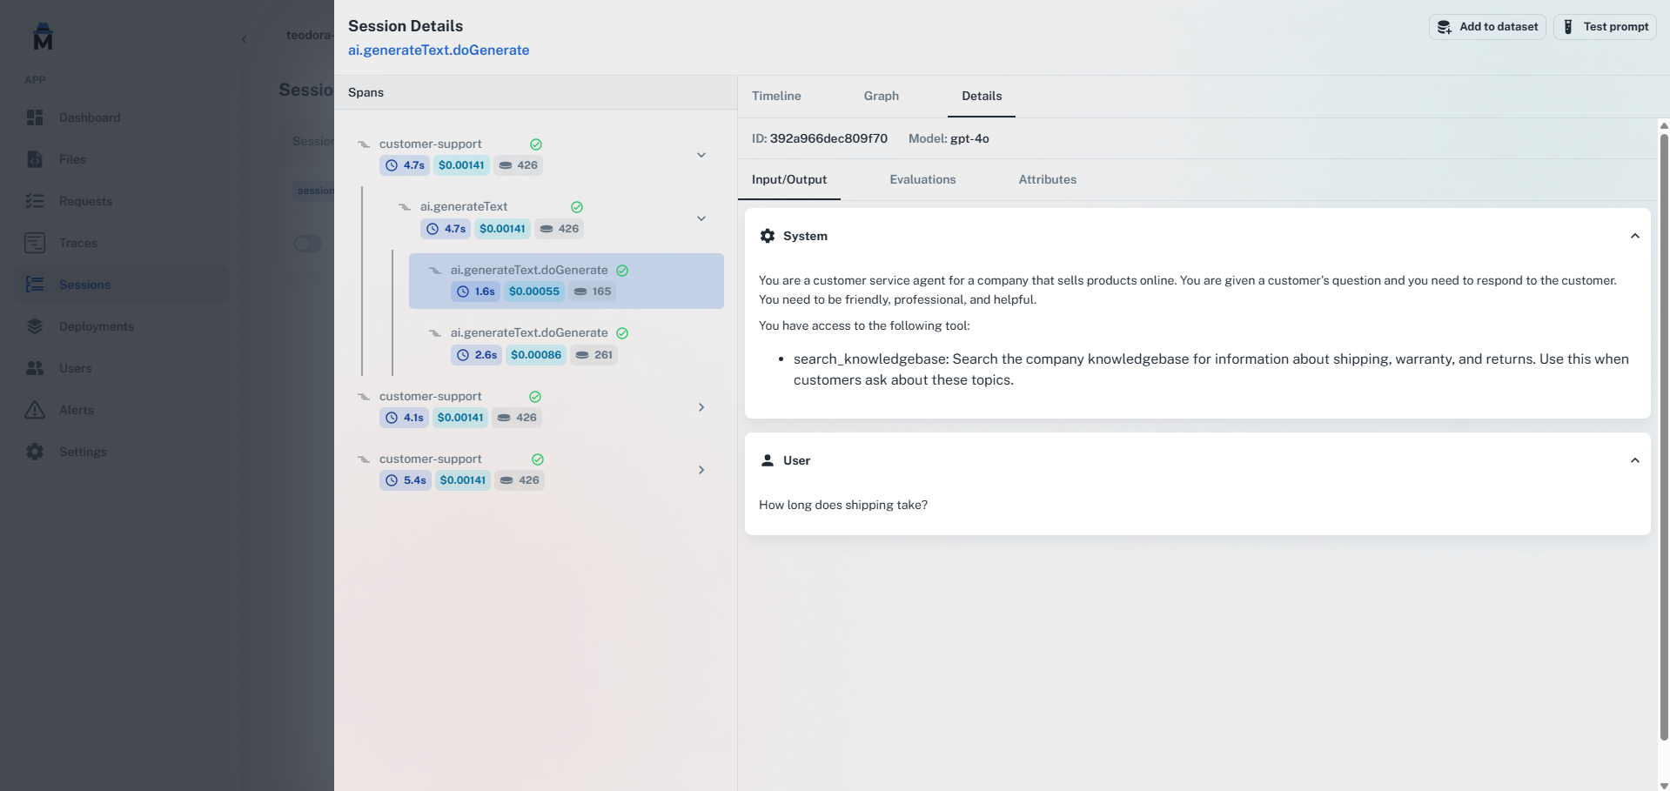The width and height of the screenshot is (1670, 791).
Task: Click the $0.00141 badge on the ai.generateText row
Action: click(502, 229)
